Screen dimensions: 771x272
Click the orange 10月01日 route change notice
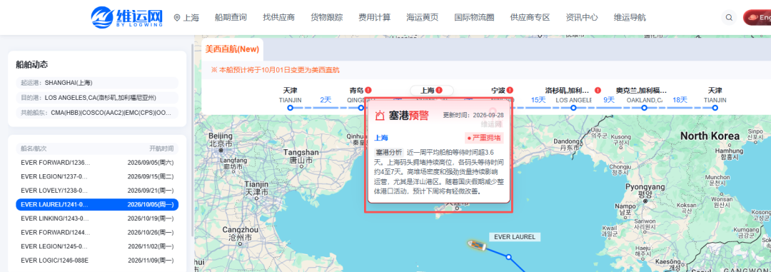click(276, 71)
